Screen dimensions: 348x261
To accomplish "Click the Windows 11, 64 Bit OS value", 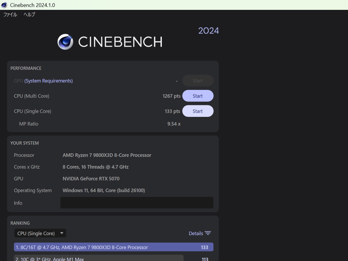I will click(x=104, y=191).
